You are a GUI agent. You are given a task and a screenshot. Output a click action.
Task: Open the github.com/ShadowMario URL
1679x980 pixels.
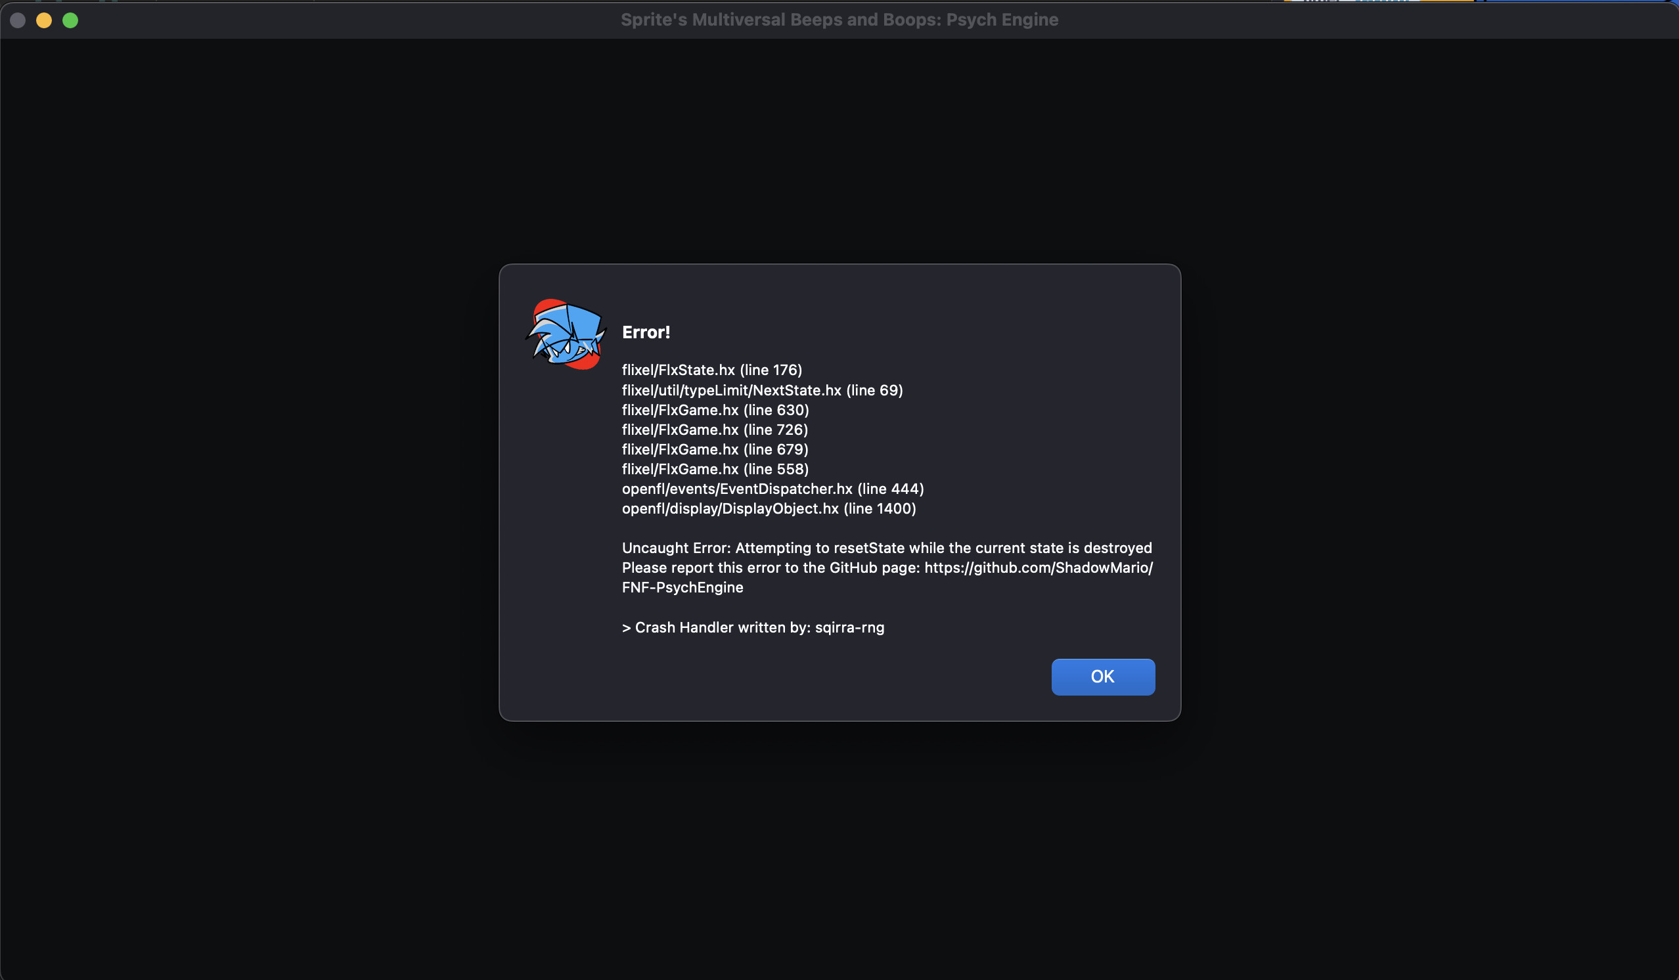tap(1038, 568)
